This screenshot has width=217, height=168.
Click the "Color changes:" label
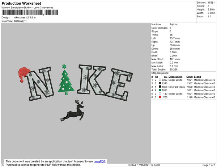(159, 28)
